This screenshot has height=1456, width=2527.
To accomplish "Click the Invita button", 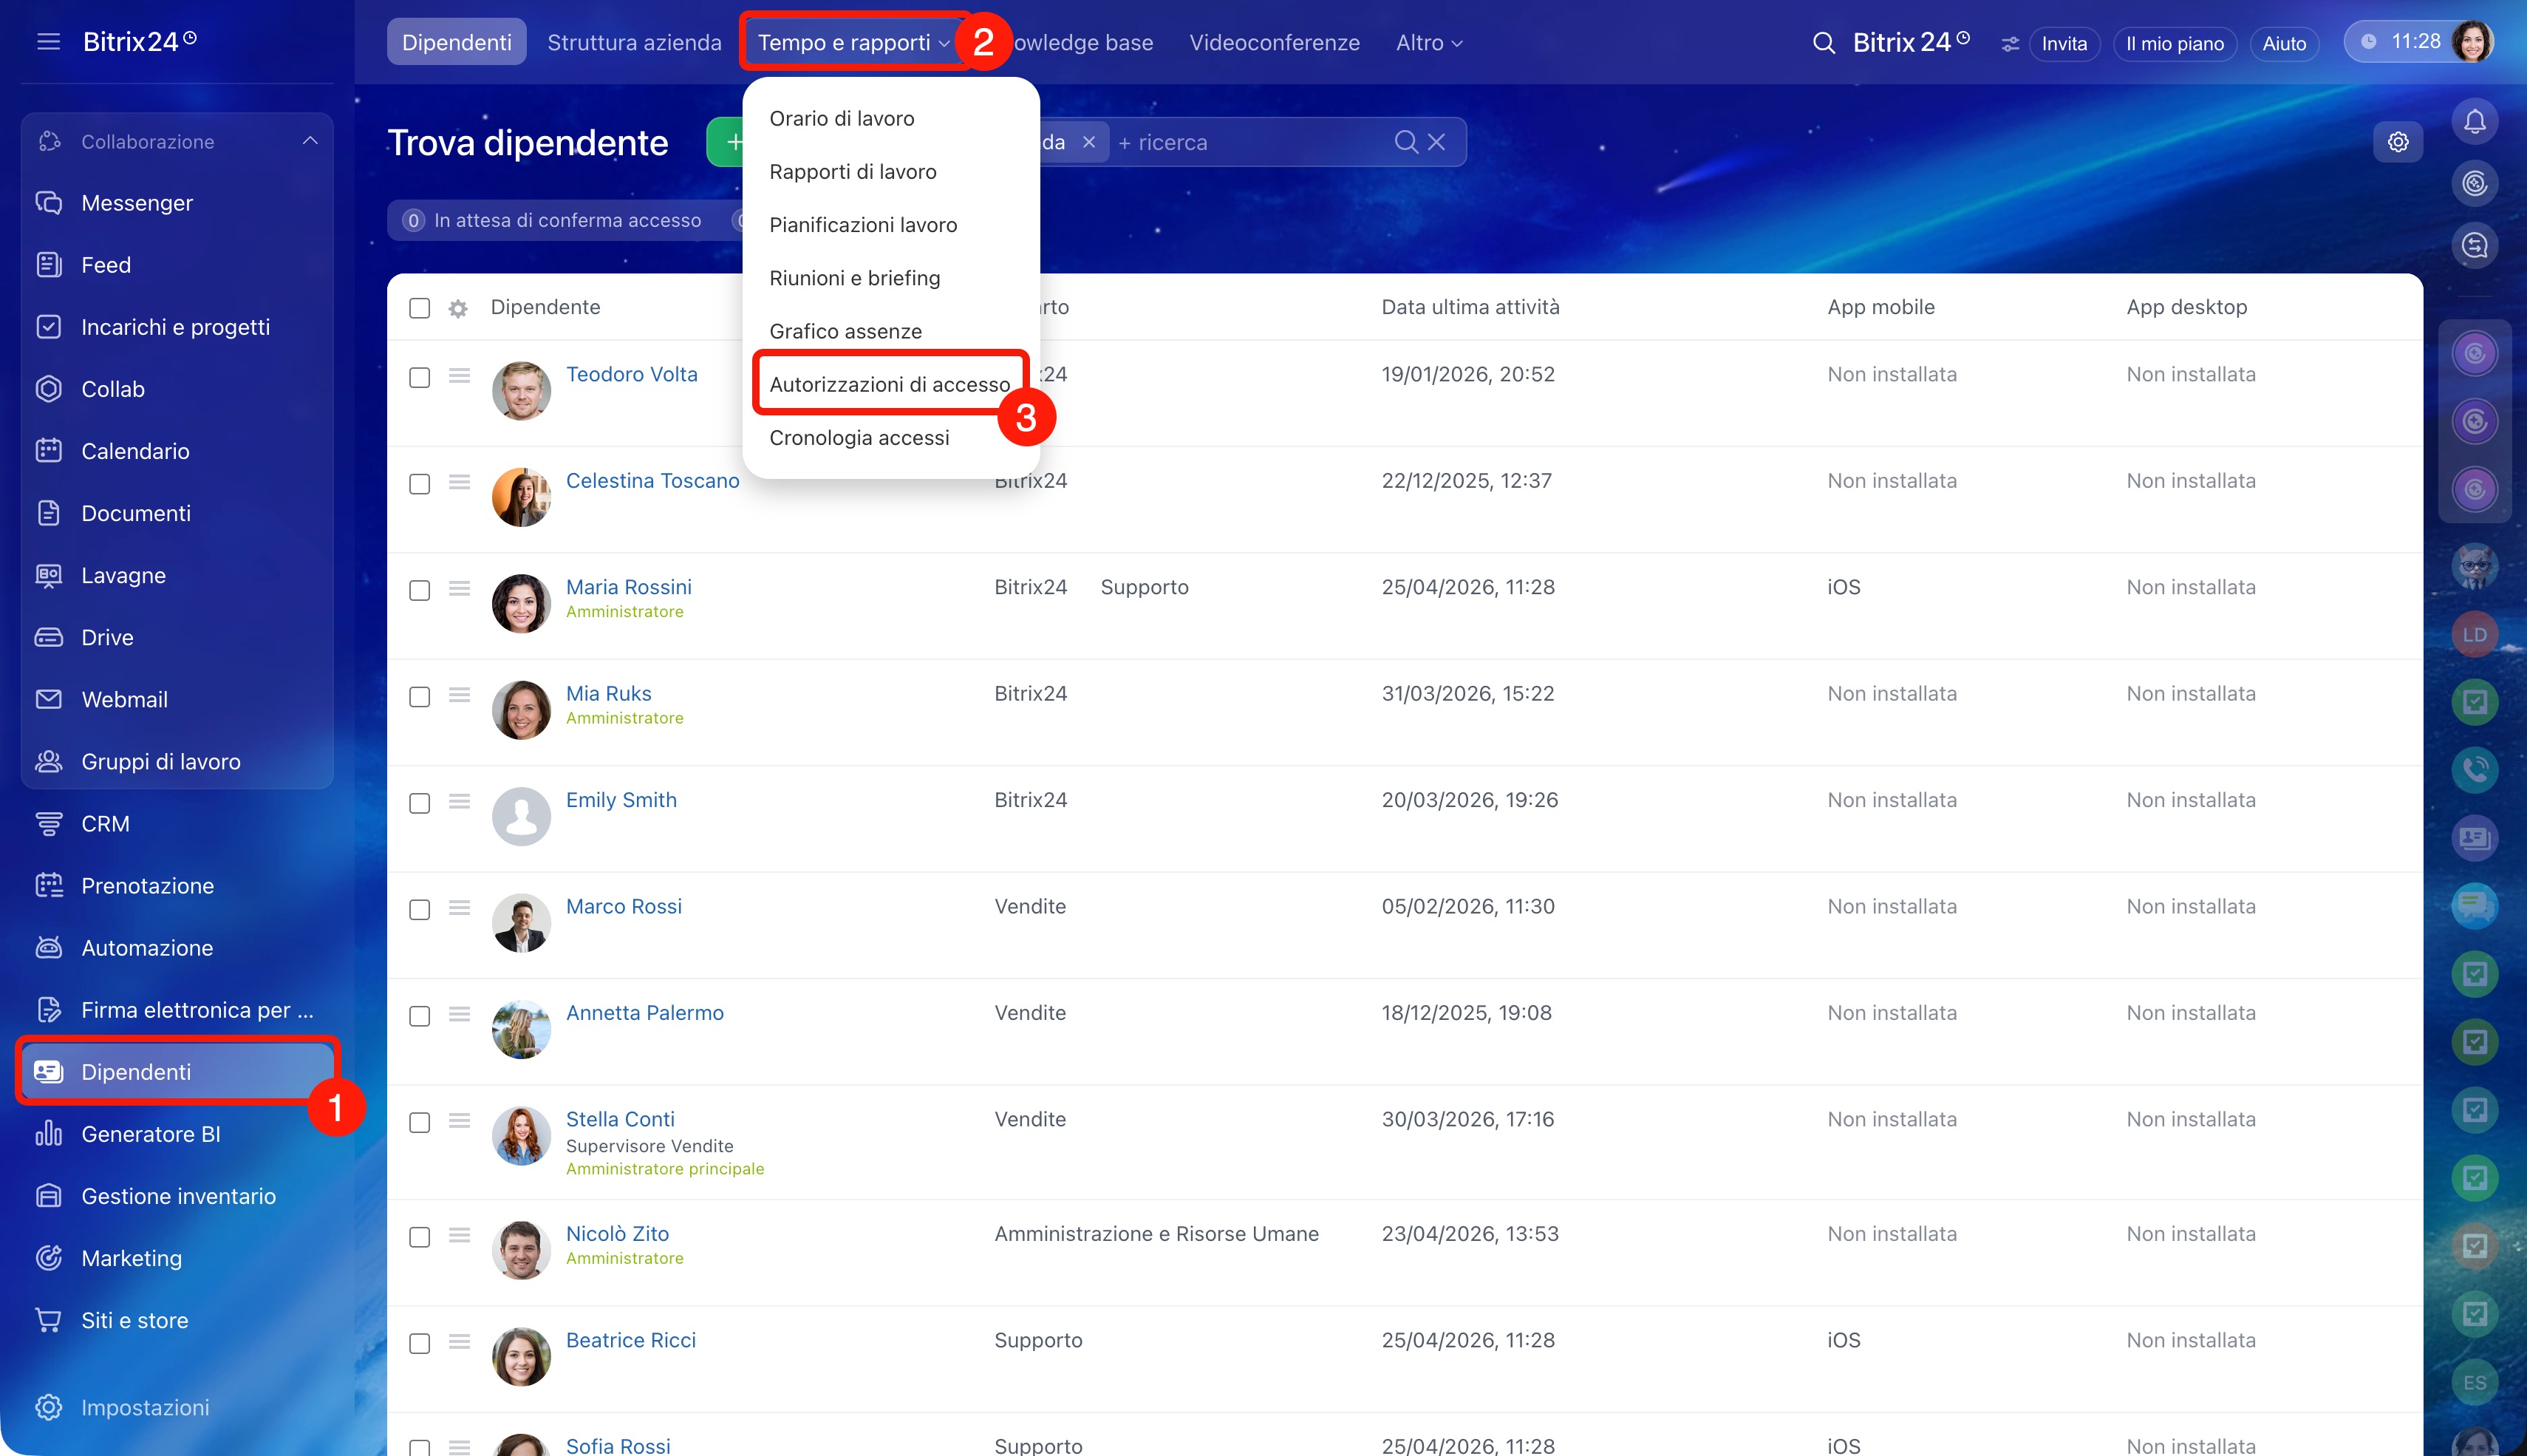I will [x=2063, y=43].
